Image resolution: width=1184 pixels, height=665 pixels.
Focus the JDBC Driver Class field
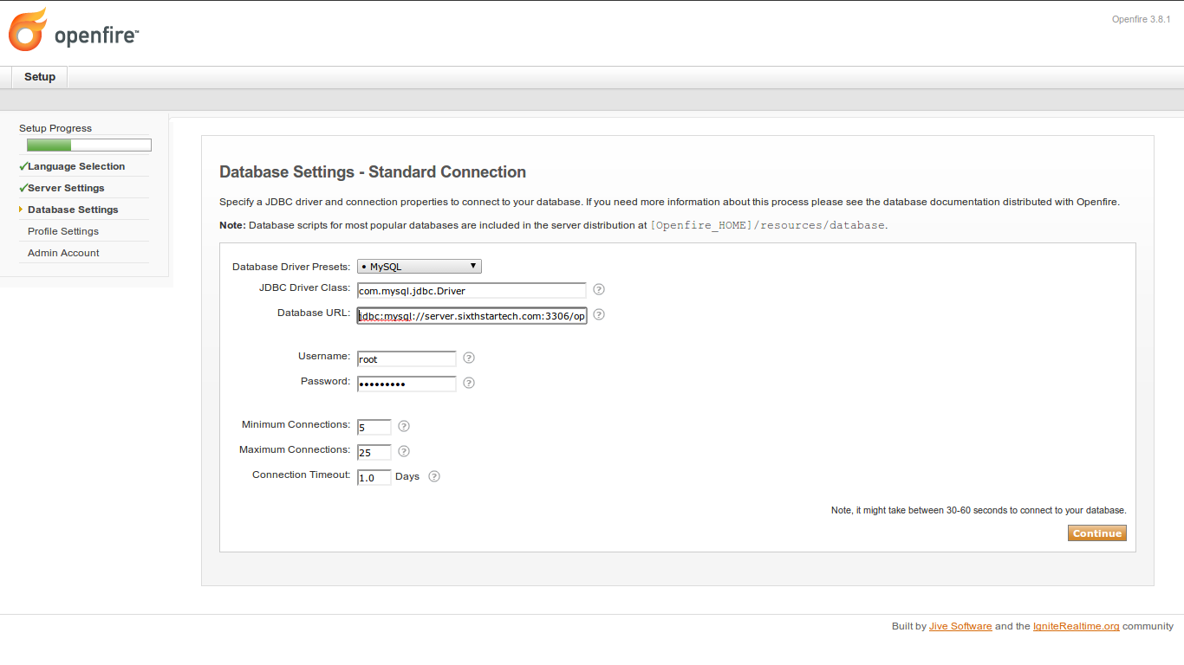[x=472, y=291]
